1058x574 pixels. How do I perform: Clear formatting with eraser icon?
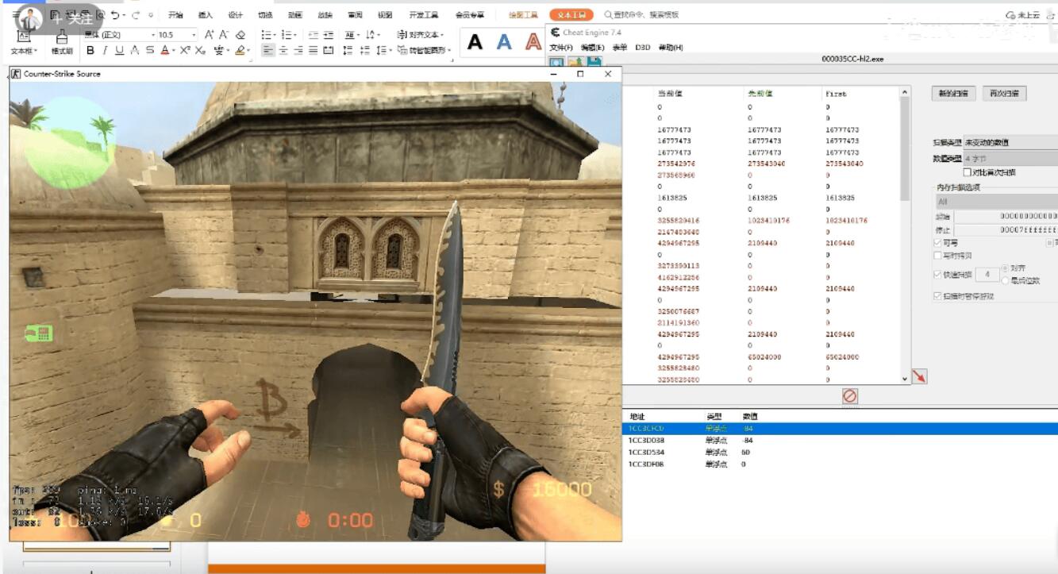point(240,34)
